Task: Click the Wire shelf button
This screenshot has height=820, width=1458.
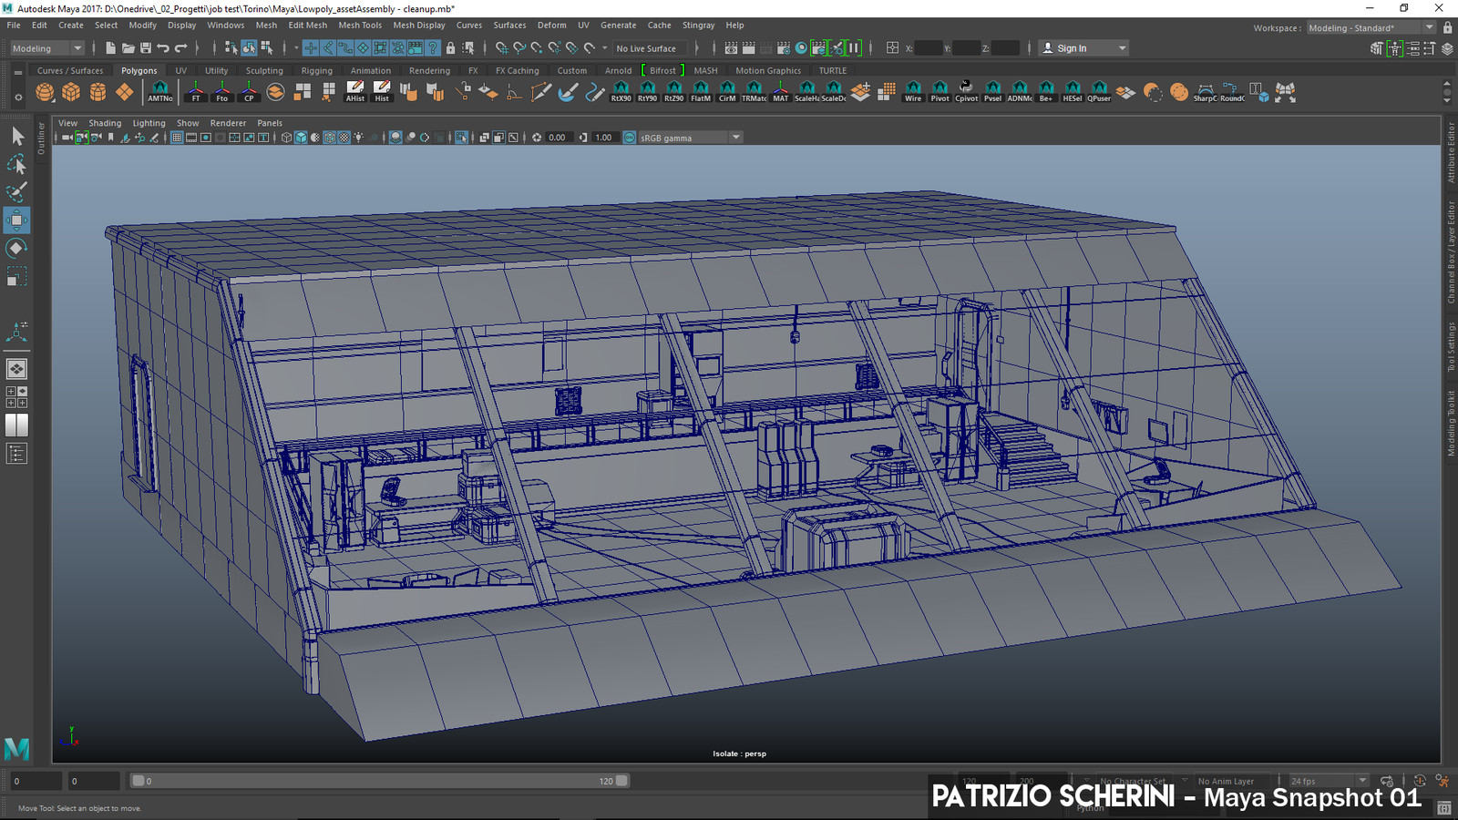Action: 913,92
